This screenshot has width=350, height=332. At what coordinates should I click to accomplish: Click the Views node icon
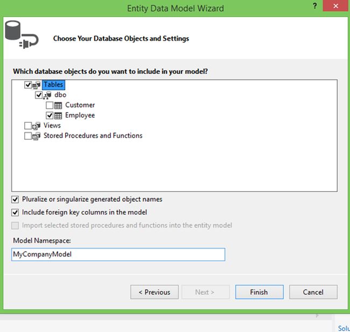(x=37, y=126)
